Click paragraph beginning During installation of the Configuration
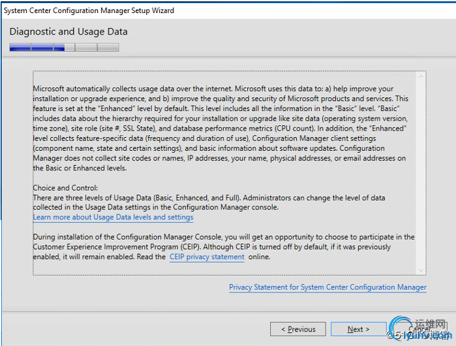The image size is (456, 346). (224, 247)
